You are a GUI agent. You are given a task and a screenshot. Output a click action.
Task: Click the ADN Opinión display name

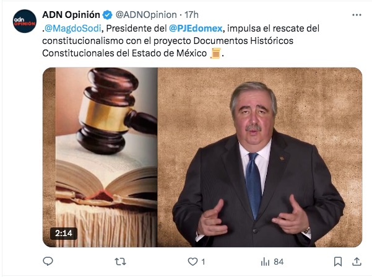(71, 15)
